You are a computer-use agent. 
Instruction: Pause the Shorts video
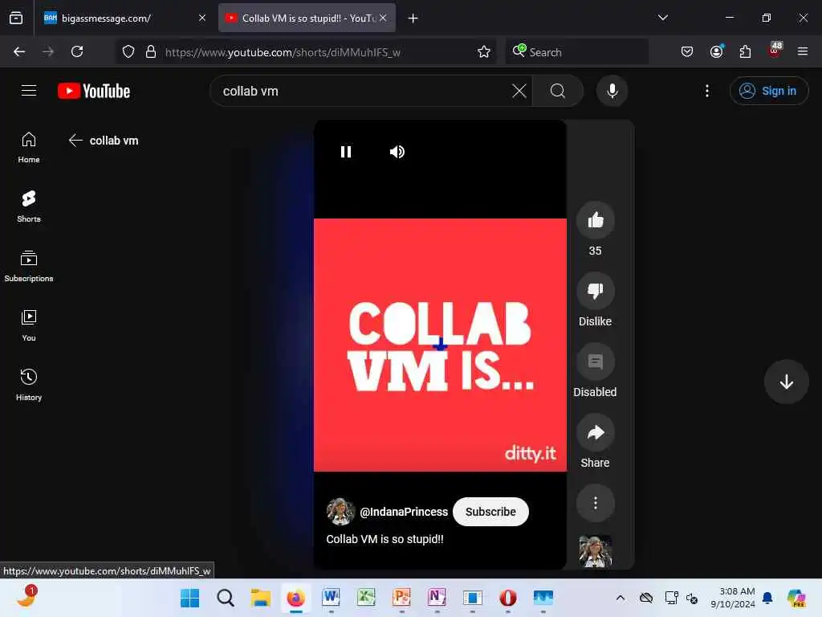click(x=345, y=152)
